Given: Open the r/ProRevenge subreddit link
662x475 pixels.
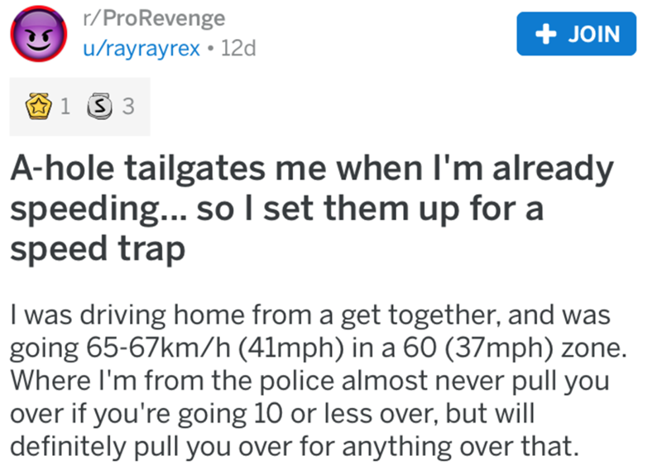Looking at the screenshot, I should click(x=153, y=19).
